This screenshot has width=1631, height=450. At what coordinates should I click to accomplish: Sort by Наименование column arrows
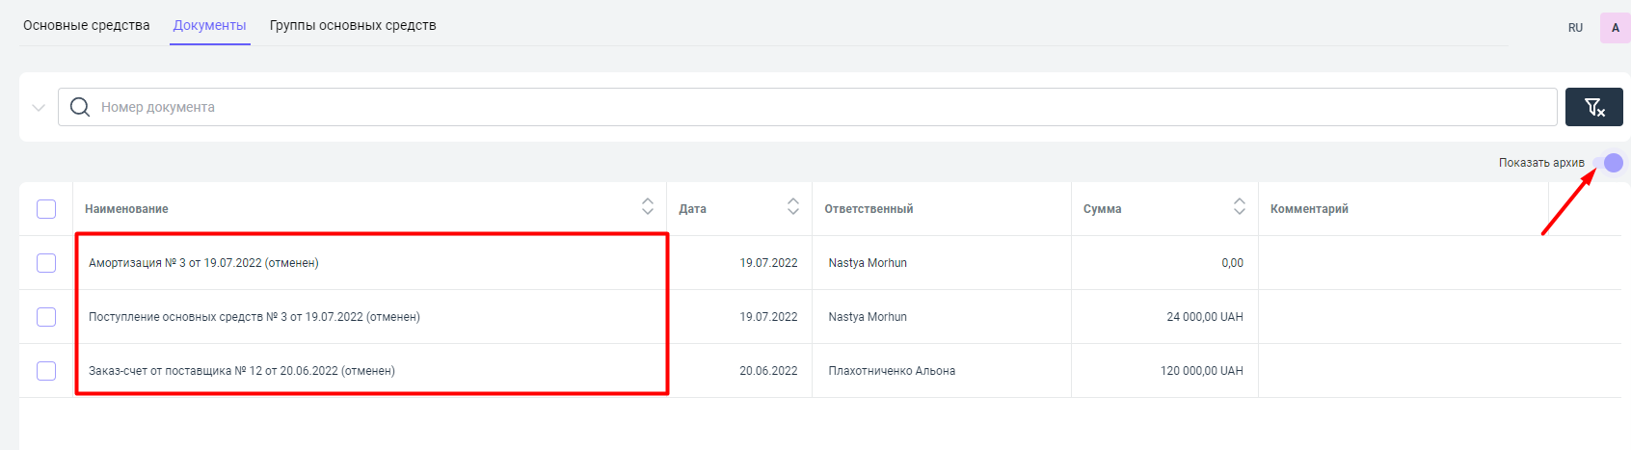647,206
